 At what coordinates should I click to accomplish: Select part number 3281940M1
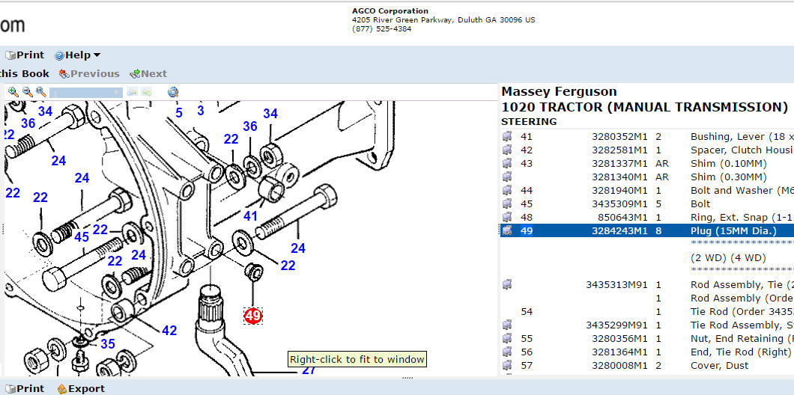tap(619, 191)
